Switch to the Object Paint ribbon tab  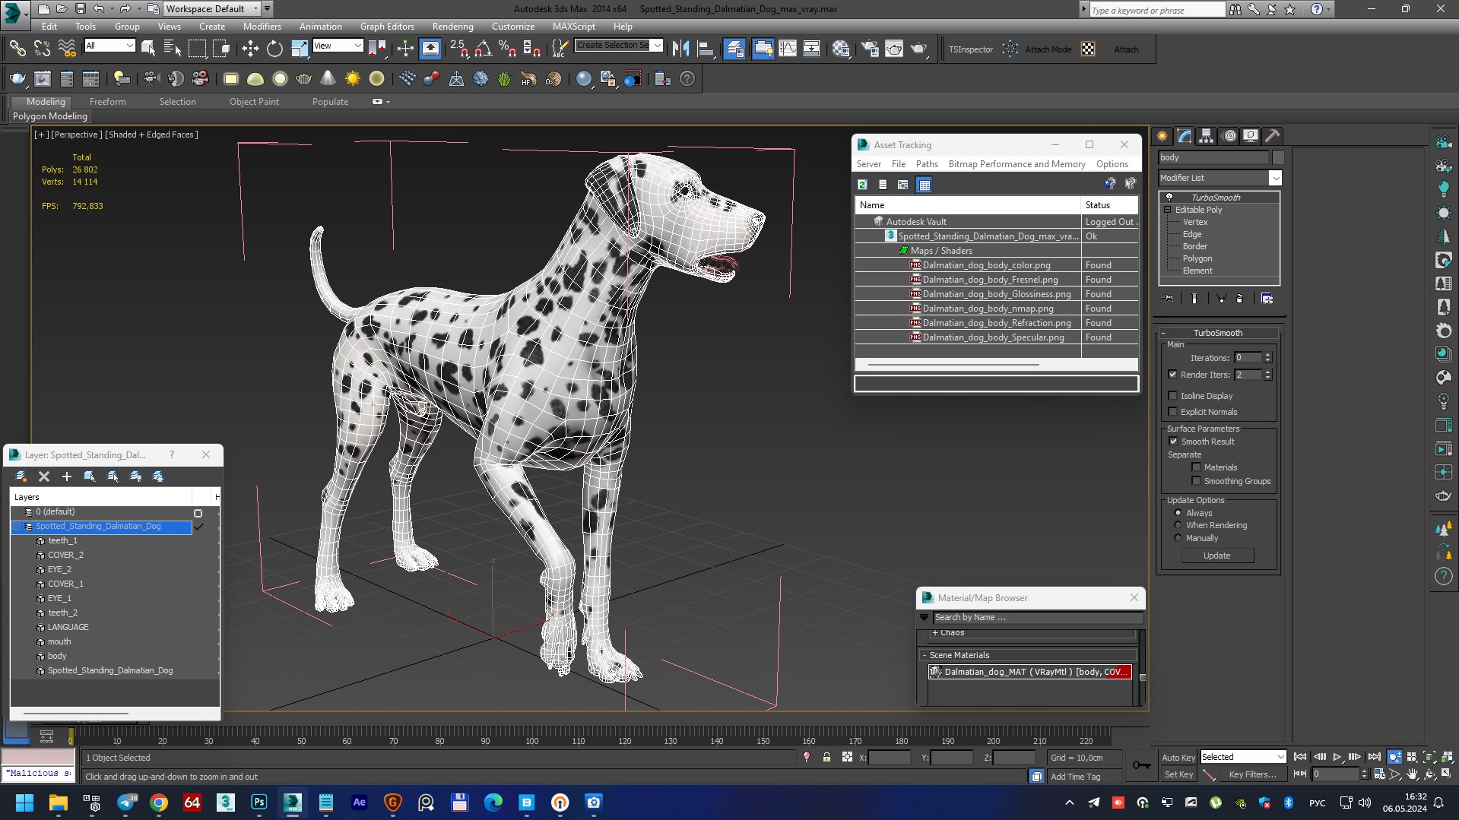coord(254,102)
